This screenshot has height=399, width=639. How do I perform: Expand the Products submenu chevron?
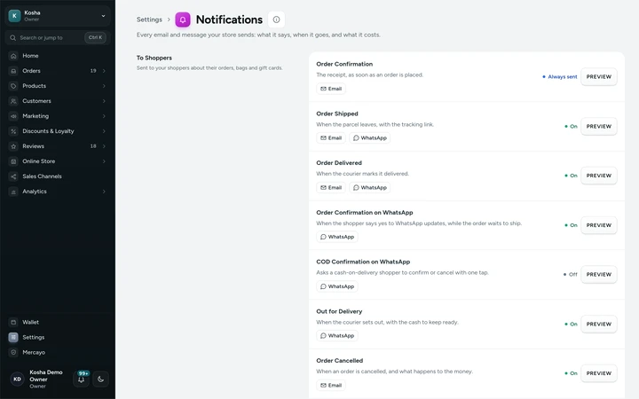pyautogui.click(x=104, y=86)
